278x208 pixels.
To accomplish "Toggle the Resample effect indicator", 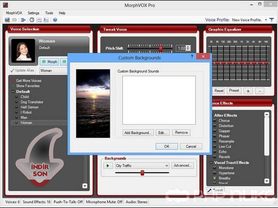I will [215, 141].
